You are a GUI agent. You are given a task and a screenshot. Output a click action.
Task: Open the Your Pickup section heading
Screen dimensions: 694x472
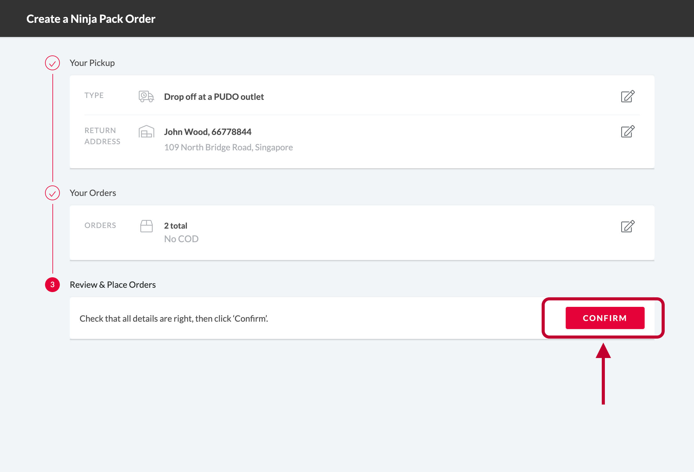92,63
